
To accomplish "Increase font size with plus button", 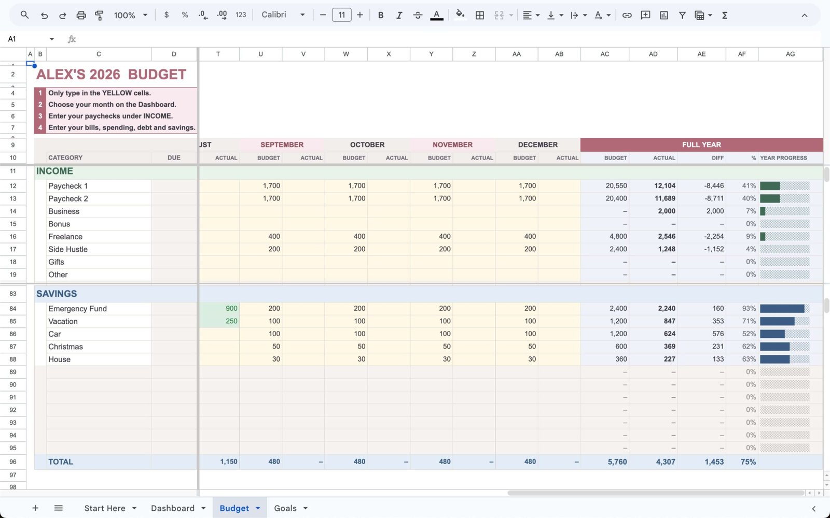I will coord(359,15).
